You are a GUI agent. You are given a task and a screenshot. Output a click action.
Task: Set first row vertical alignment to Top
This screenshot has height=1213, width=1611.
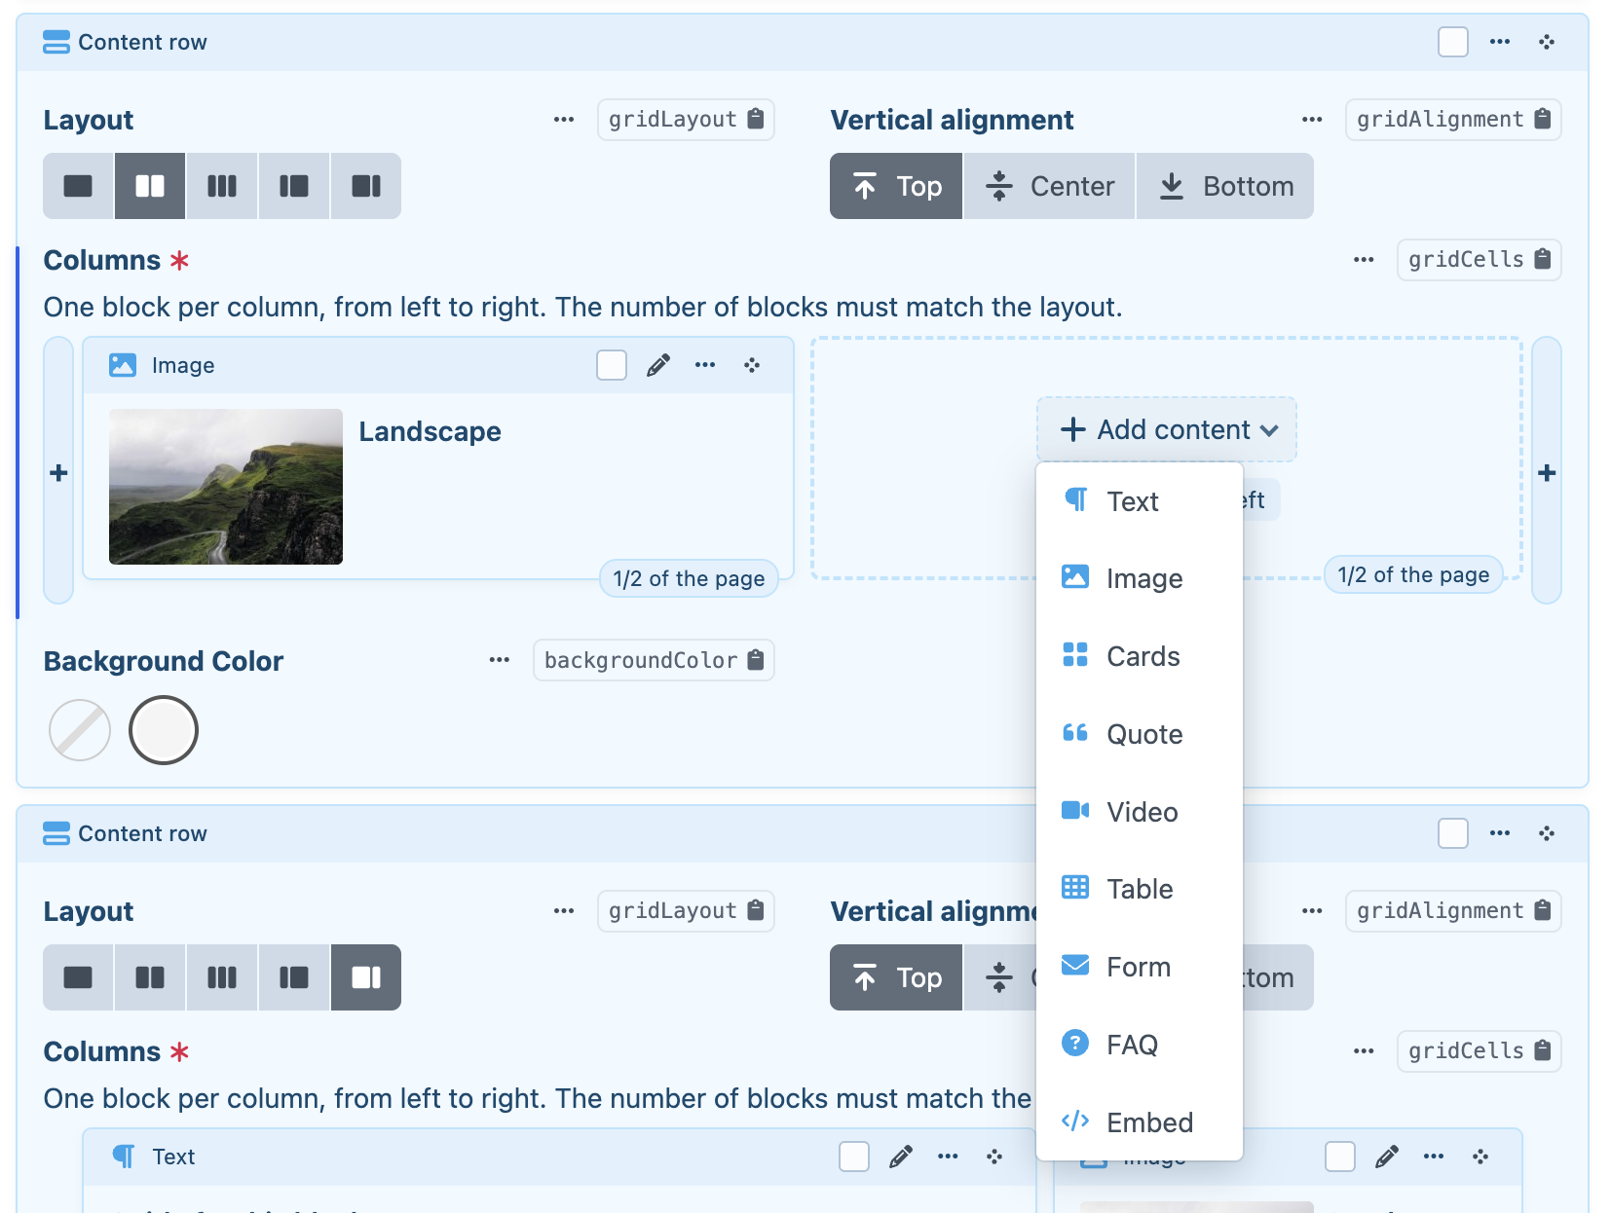click(896, 186)
